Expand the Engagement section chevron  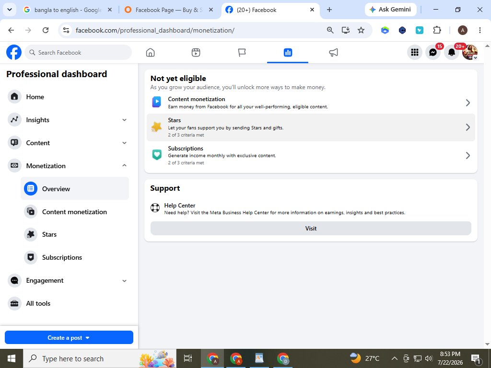pyautogui.click(x=124, y=281)
